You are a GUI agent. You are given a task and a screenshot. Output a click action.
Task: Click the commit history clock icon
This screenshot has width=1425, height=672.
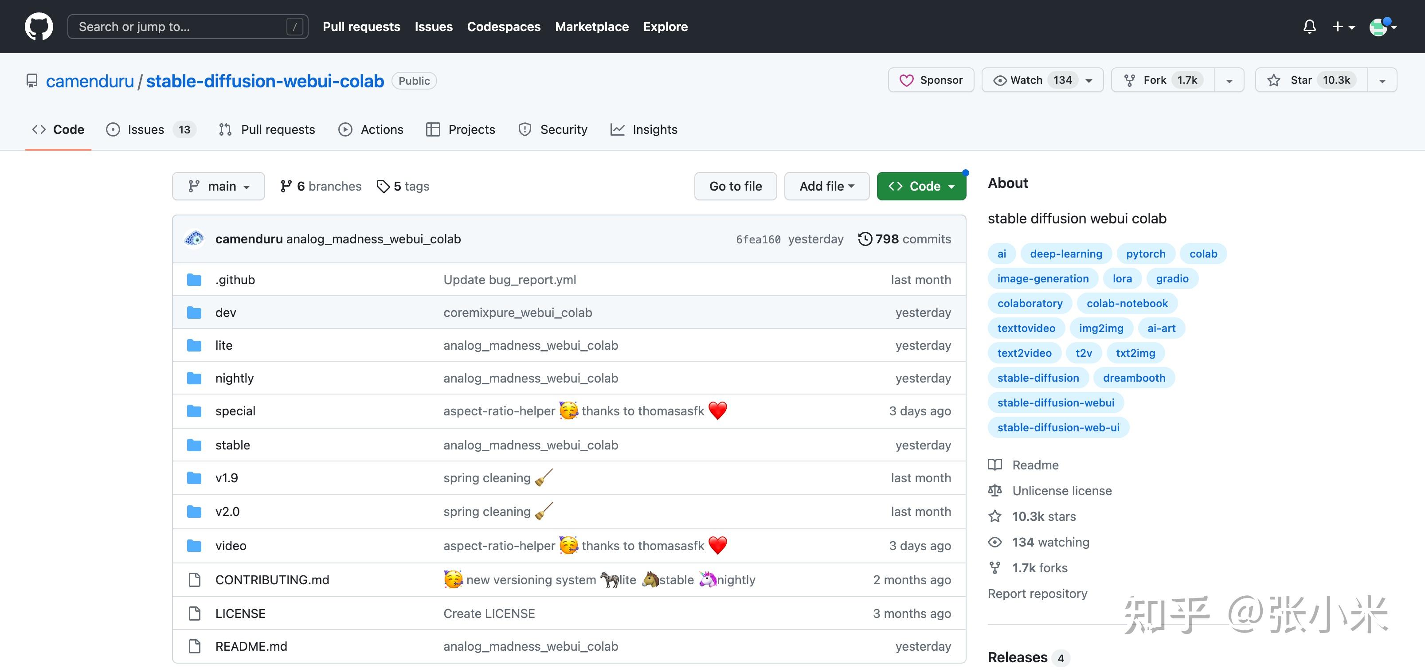865,239
